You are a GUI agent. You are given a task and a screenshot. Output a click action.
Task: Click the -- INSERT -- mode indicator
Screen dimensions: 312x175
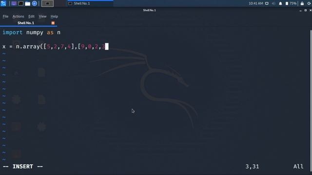[23, 166]
